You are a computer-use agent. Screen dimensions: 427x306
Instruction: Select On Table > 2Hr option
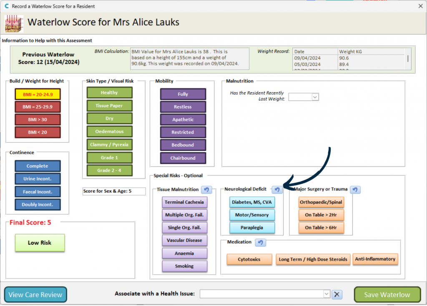point(321,215)
